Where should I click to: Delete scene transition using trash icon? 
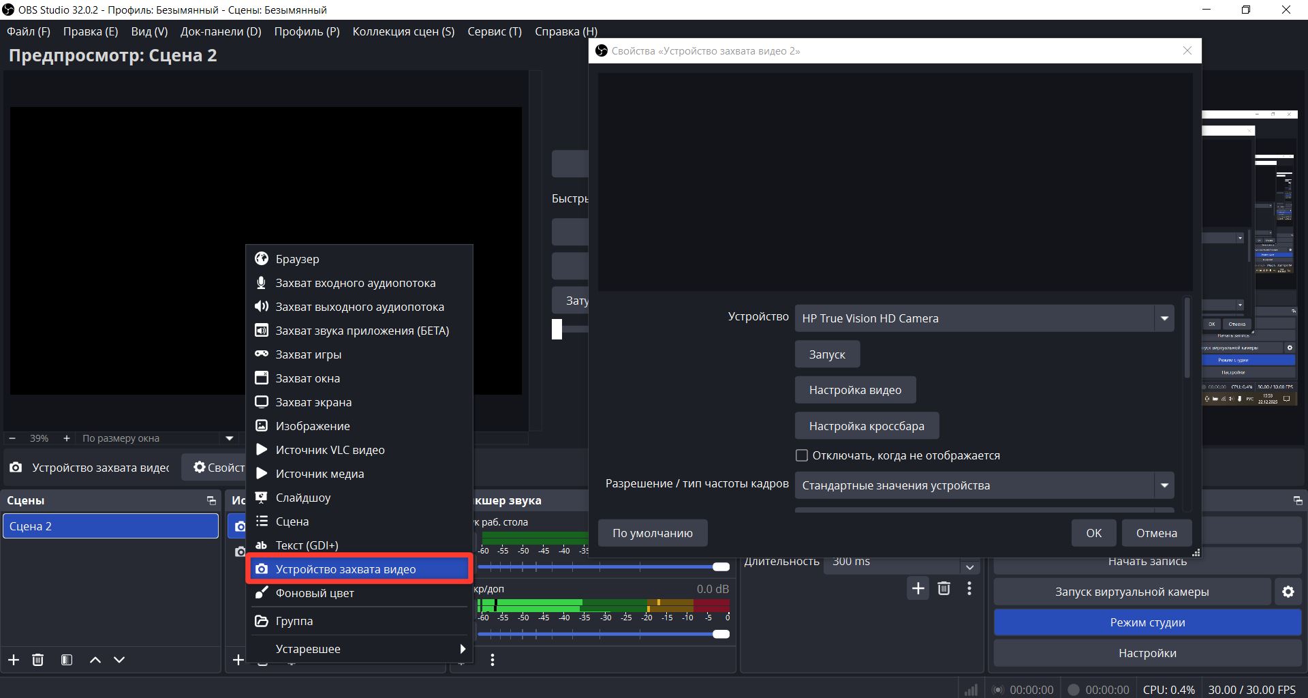pyautogui.click(x=944, y=588)
